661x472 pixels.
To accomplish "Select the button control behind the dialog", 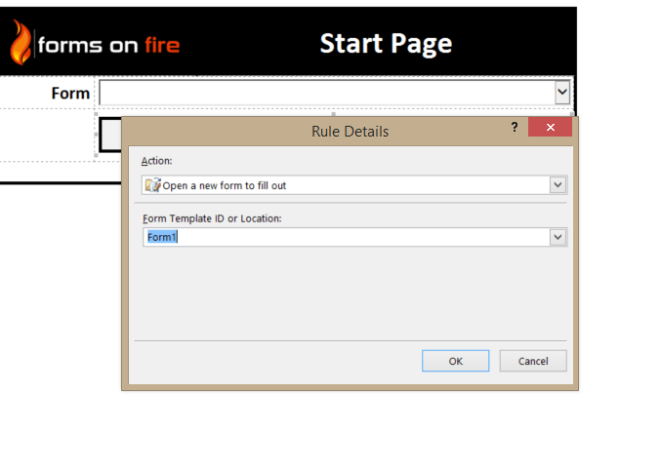I will (x=110, y=136).
